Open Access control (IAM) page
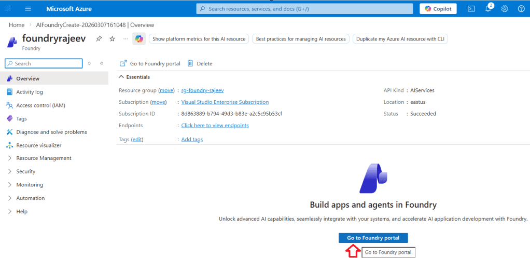The height and width of the screenshot is (258, 530). click(40, 105)
